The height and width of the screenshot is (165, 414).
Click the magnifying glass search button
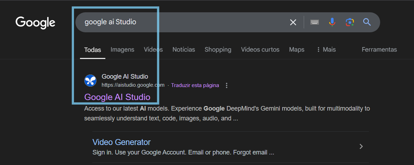pos(367,22)
